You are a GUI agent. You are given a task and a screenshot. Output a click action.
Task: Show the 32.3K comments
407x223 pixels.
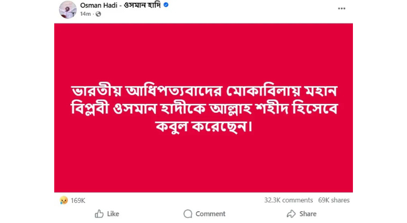(x=289, y=200)
